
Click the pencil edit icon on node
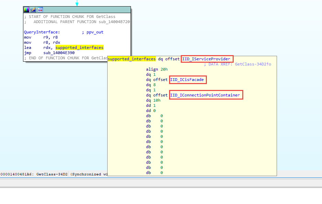pyautogui.click(x=33, y=10)
